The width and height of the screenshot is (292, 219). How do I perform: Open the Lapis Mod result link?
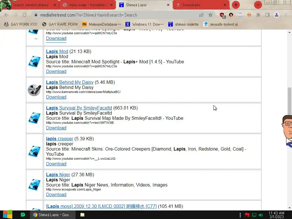57,51
